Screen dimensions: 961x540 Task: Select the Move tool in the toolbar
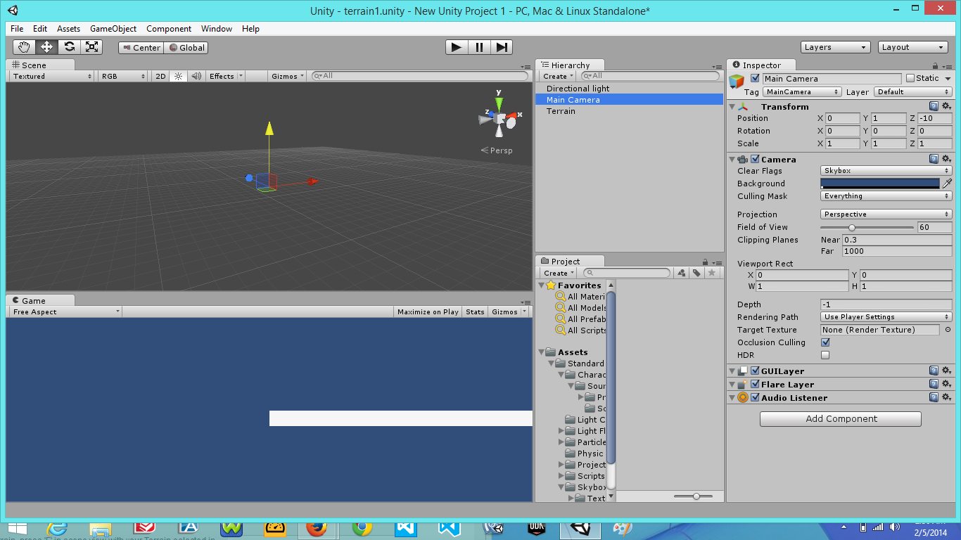46,47
